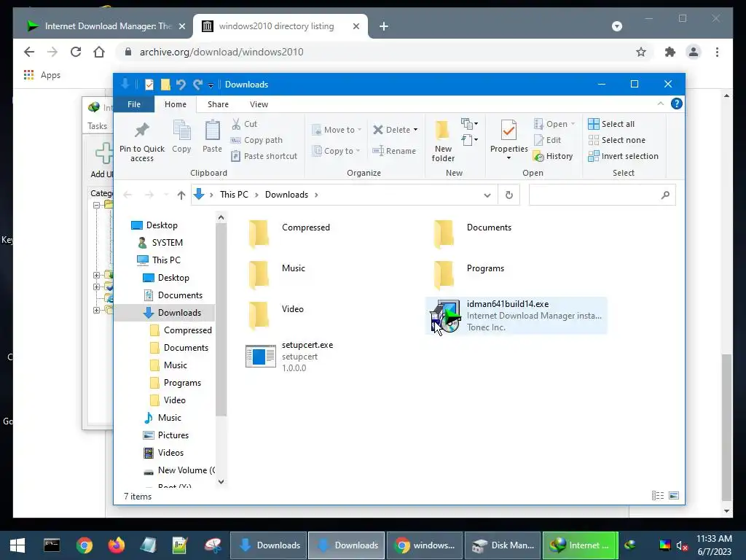746x560 pixels.
Task: Click Select all in ribbon
Action: point(611,124)
